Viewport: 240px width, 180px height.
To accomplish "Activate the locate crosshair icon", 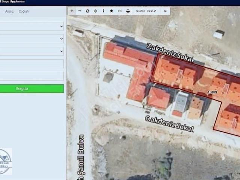I will pyautogui.click(x=96, y=11).
